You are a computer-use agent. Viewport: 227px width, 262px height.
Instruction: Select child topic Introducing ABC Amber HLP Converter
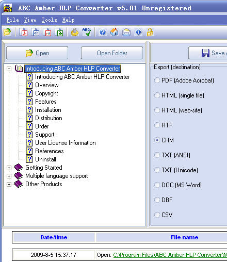pyautogui.click(x=83, y=77)
